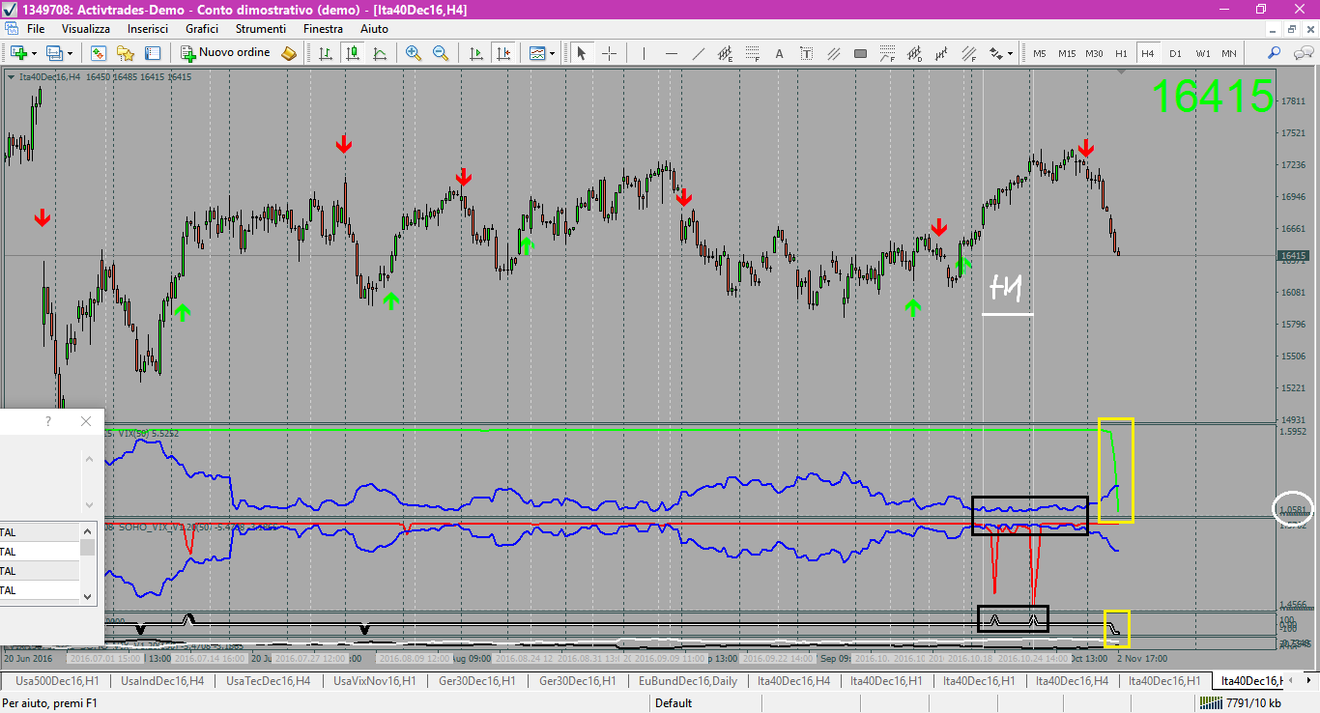Zoom in on the chart
This screenshot has height=713, width=1320.
click(x=414, y=53)
